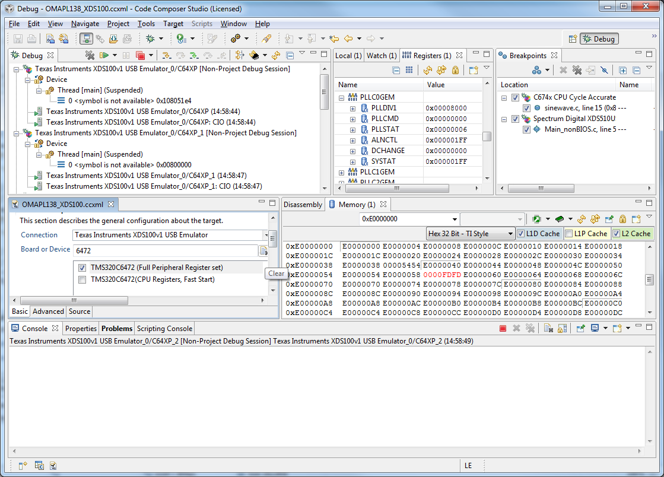Expand the PLLC1GEM register group
Screen dimensions: 664x477
[341, 172]
